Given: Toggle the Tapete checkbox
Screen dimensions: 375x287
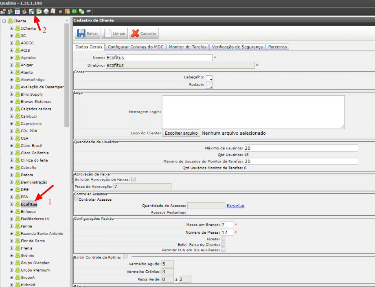Looking at the screenshot, I should (223, 239).
